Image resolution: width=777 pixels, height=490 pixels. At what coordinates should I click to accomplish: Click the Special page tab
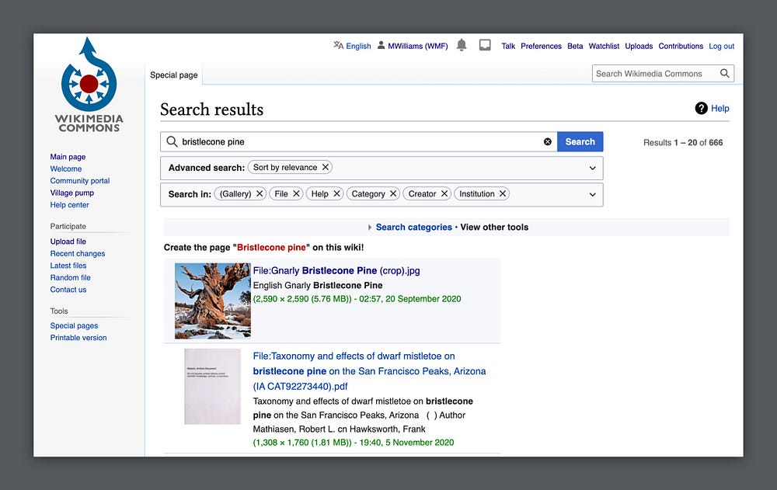tap(173, 75)
